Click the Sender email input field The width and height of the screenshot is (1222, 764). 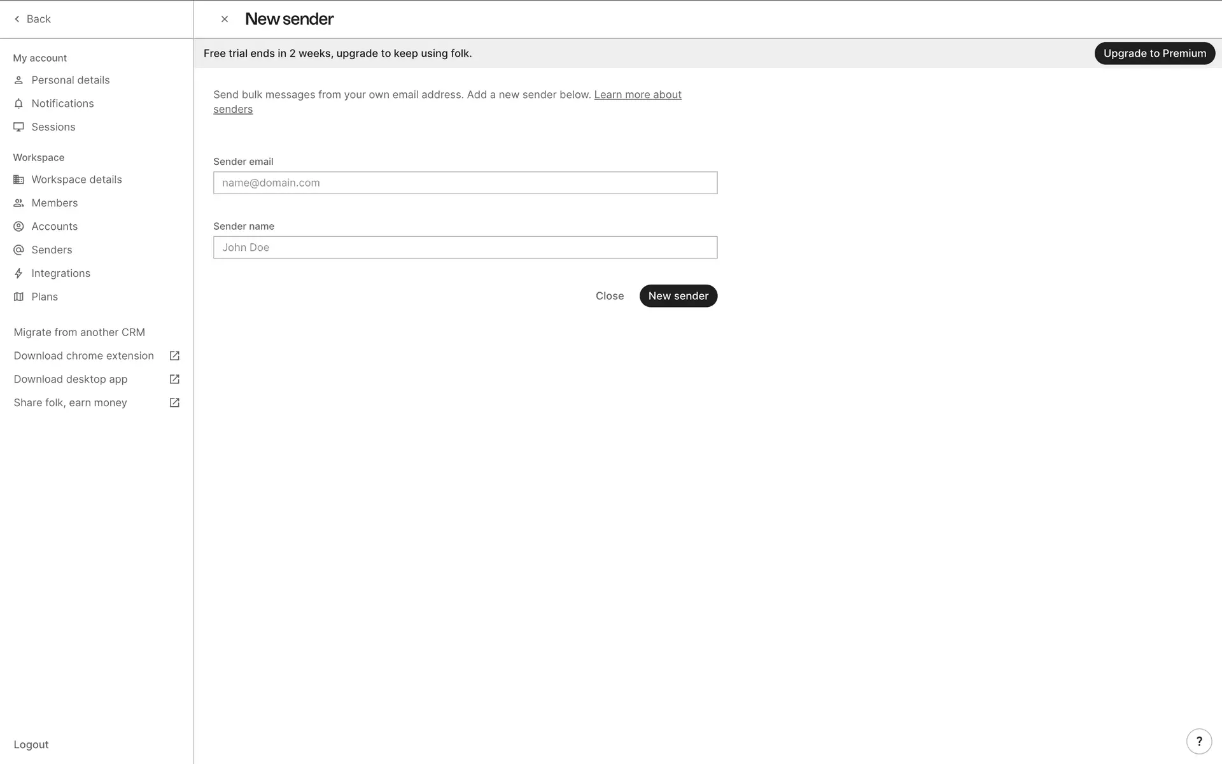tap(465, 183)
